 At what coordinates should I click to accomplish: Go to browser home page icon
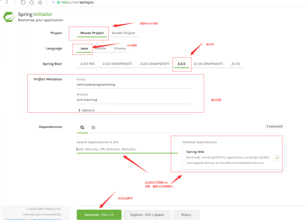(32, 2)
